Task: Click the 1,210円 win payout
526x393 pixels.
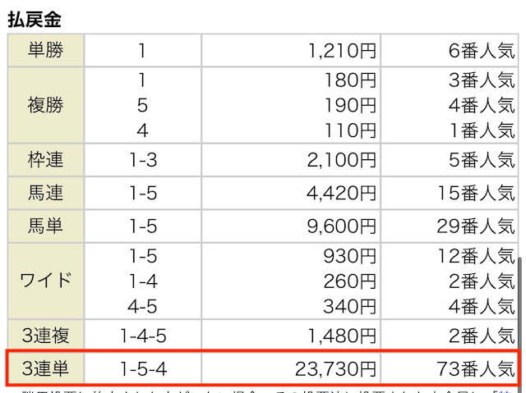Action: pos(342,51)
